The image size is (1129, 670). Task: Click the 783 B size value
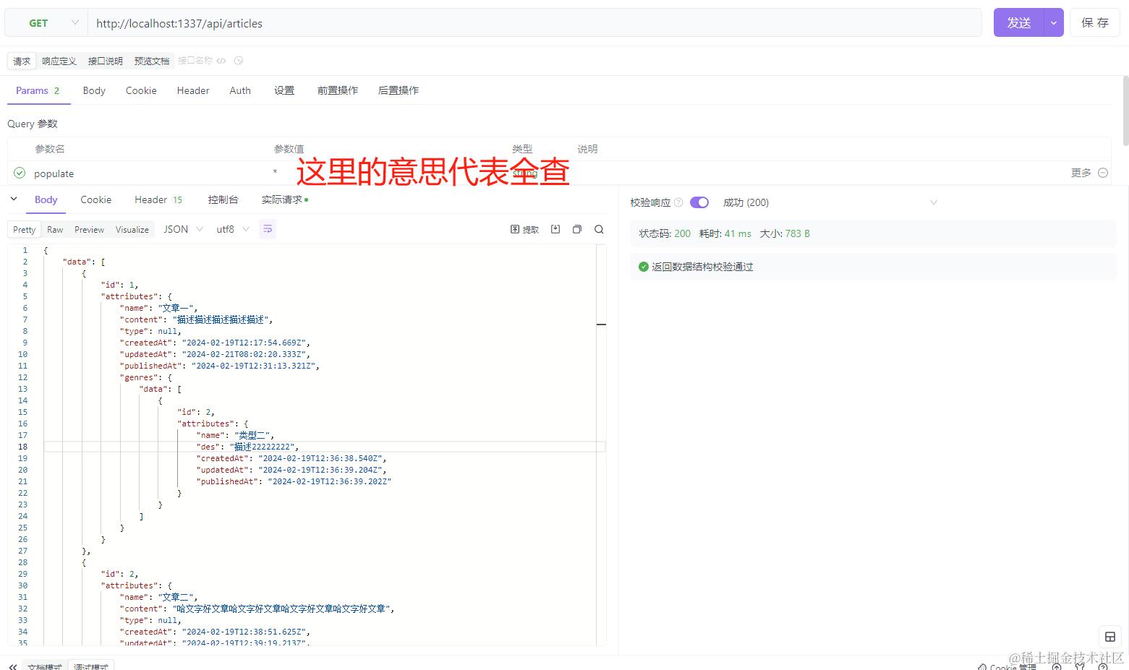click(797, 233)
